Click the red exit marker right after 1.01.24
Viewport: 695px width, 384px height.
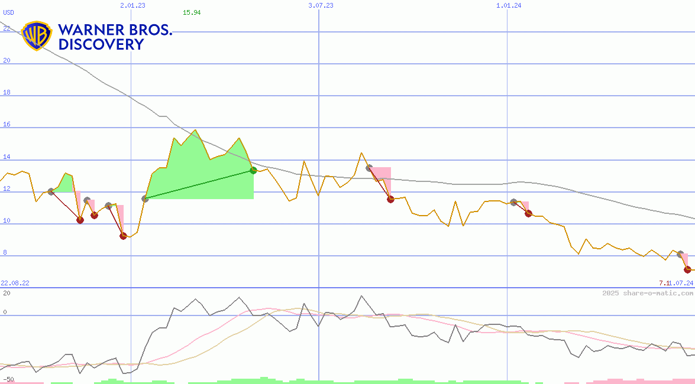tap(528, 213)
